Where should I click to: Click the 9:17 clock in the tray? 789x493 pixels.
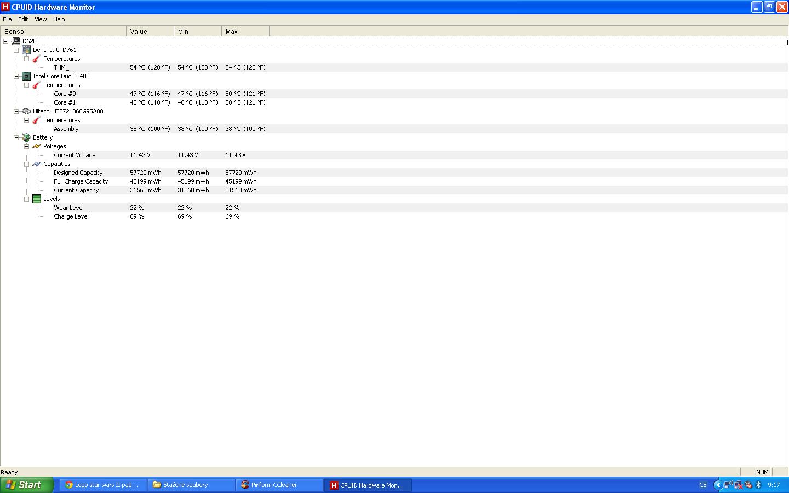pyautogui.click(x=774, y=485)
